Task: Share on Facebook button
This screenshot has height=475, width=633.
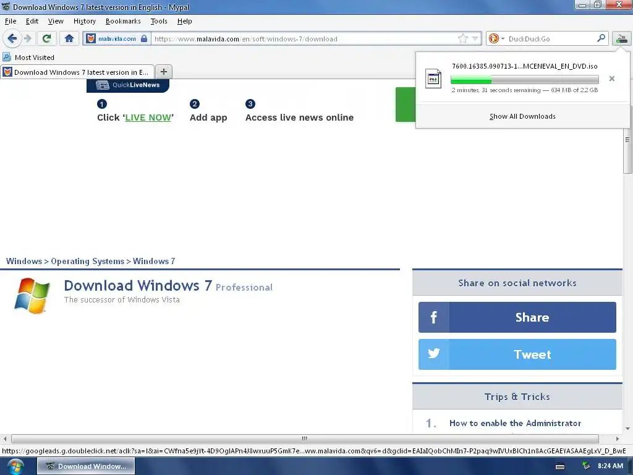Action: [x=517, y=317]
